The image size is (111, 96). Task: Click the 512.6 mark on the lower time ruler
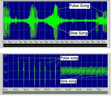click(47, 90)
